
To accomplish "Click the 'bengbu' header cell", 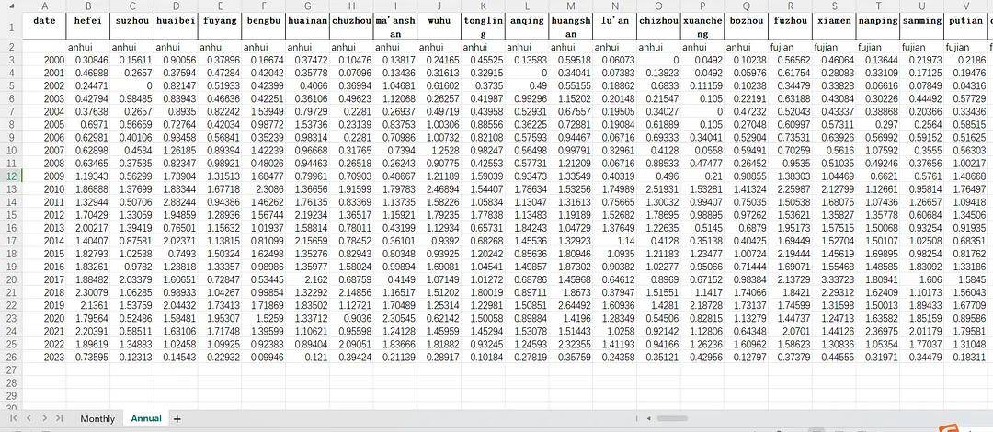I will (264, 28).
